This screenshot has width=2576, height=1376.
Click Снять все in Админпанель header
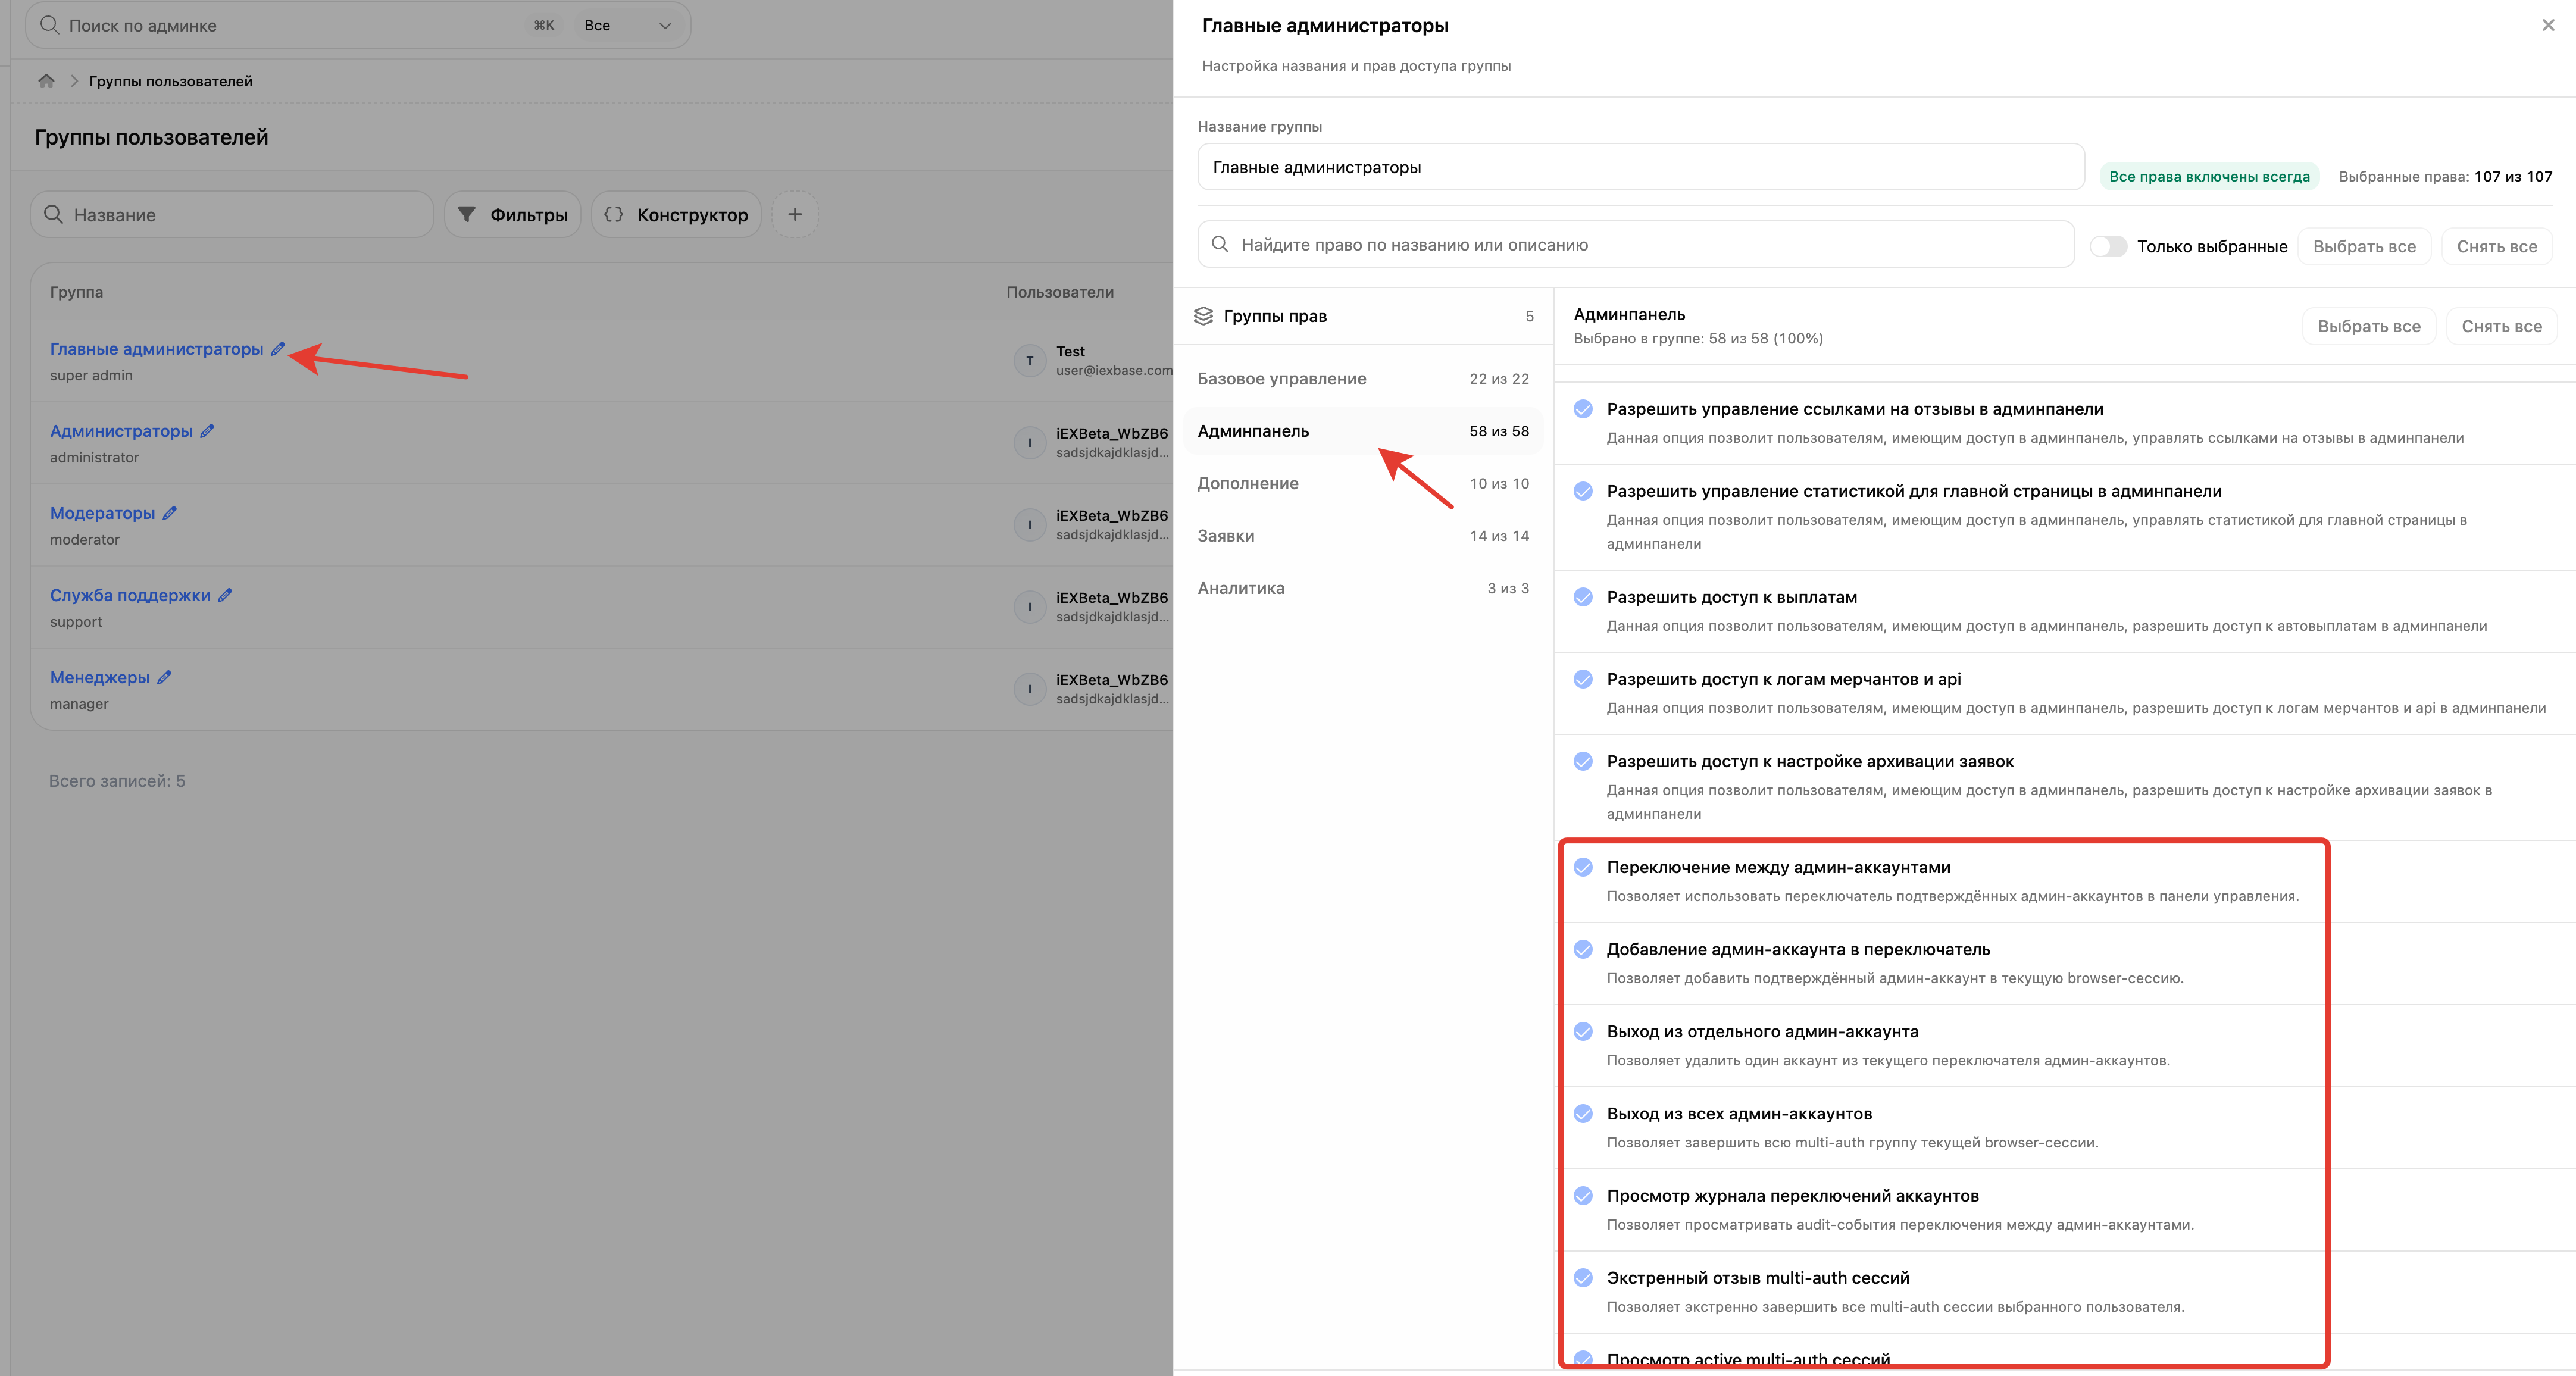point(2501,326)
